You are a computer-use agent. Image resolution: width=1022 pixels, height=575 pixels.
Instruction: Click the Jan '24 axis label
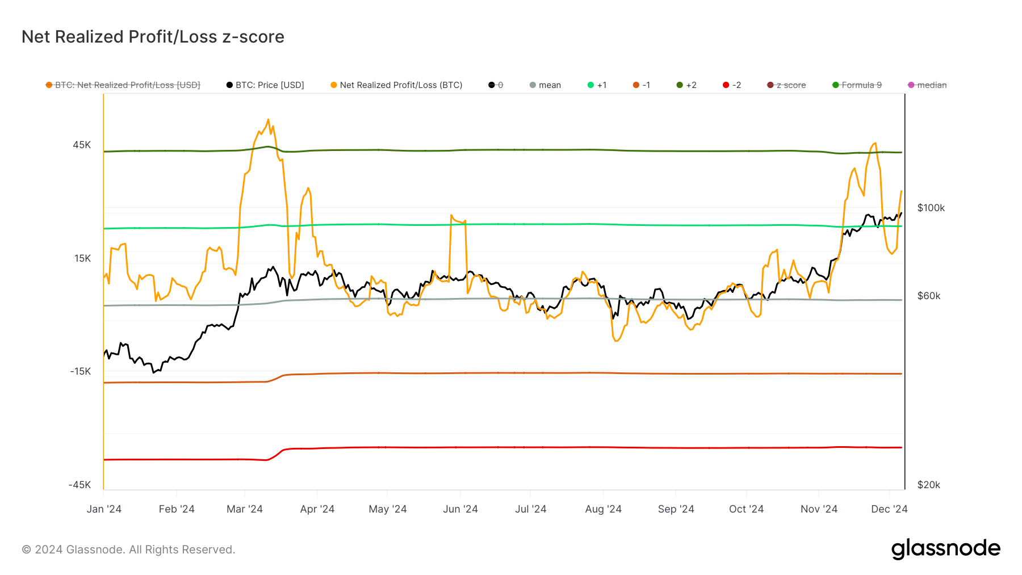[104, 509]
